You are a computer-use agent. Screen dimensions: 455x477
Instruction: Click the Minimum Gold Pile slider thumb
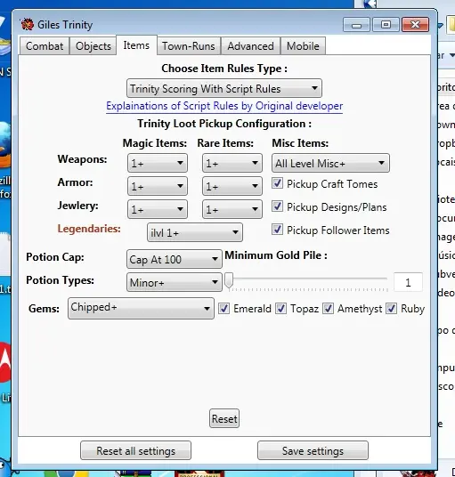(229, 280)
